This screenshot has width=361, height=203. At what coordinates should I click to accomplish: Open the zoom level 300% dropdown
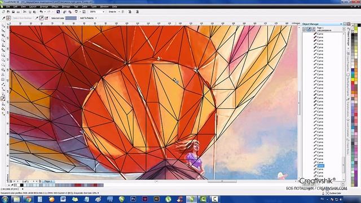tap(103, 11)
